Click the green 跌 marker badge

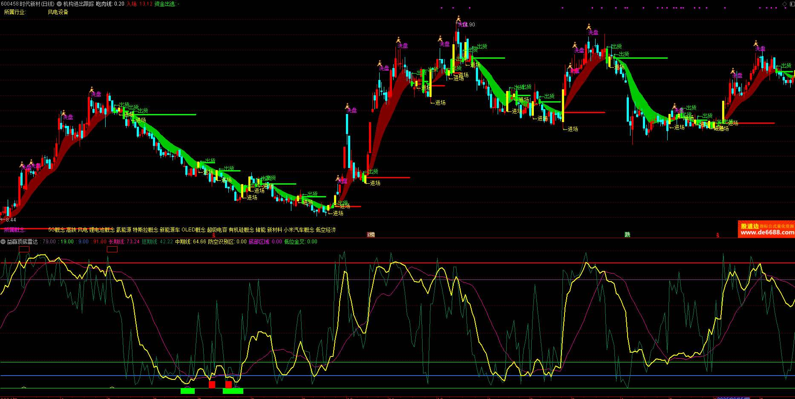[x=627, y=235]
